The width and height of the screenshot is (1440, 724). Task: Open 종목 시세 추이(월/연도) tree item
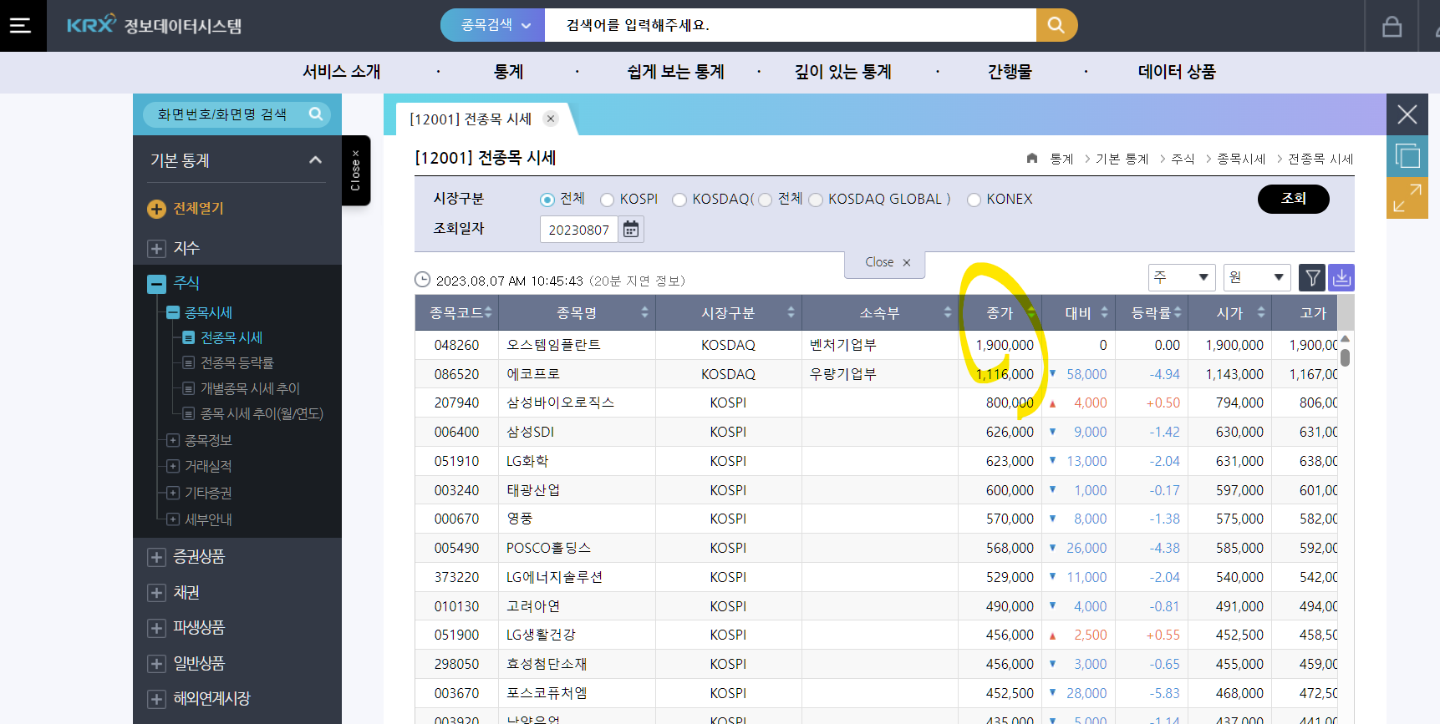click(262, 414)
